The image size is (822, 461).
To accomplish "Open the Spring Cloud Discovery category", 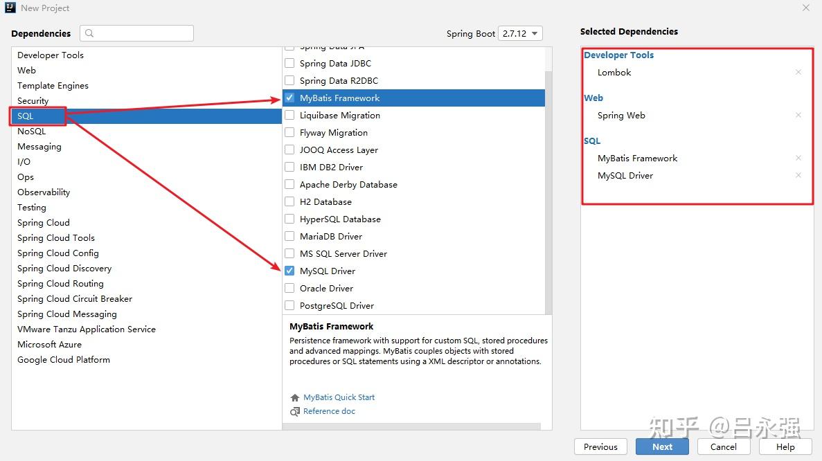I will click(x=146, y=268).
